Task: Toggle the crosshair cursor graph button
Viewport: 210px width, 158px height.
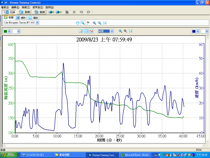Action: point(81,31)
